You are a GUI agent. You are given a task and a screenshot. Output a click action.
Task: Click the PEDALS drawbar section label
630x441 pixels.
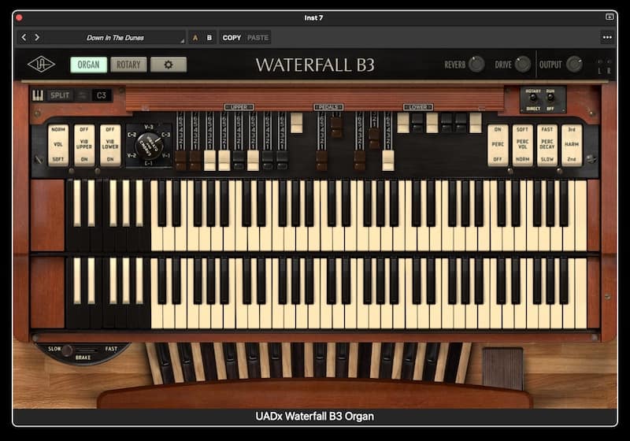[328, 107]
